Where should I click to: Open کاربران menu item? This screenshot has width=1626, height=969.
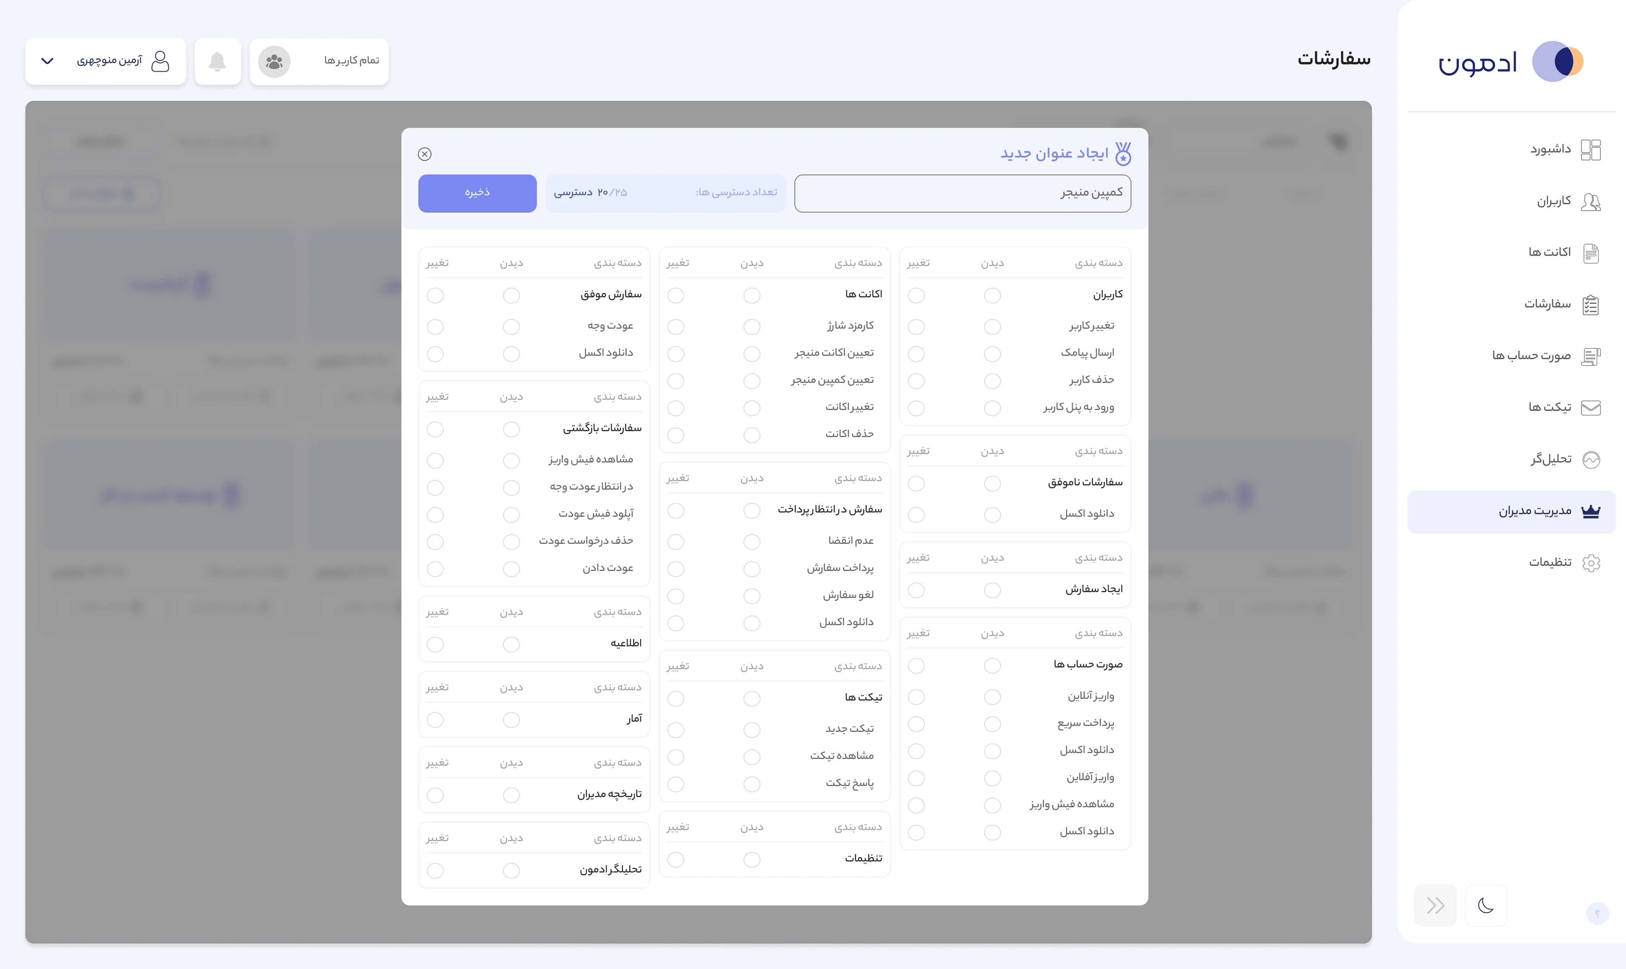click(1511, 202)
